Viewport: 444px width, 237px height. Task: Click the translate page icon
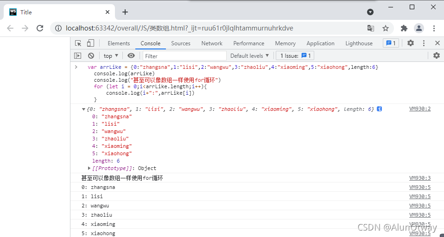pyautogui.click(x=371, y=28)
